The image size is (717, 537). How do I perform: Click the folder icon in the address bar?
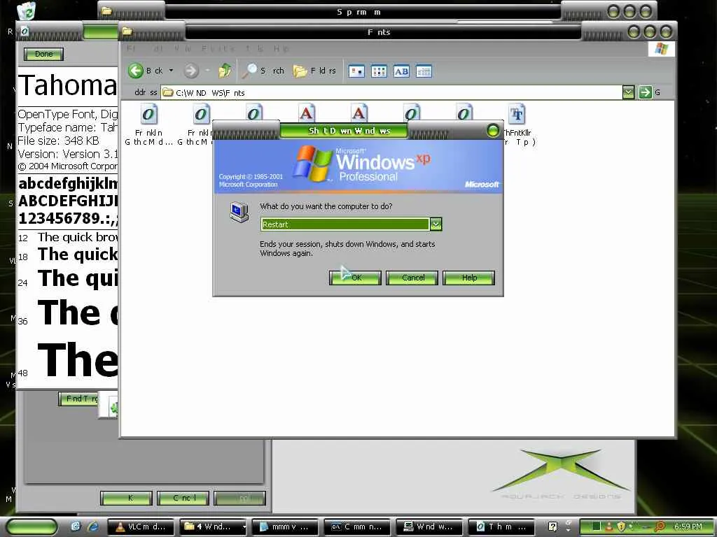(x=168, y=93)
